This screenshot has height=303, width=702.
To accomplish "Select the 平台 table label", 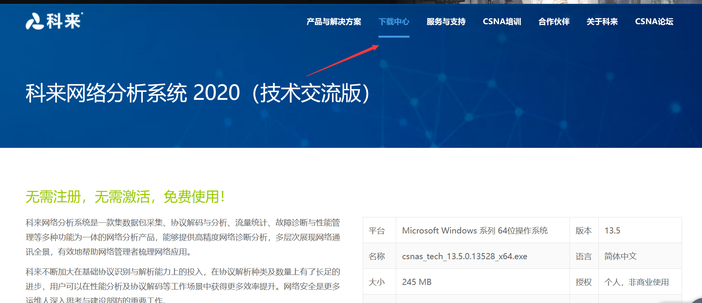I will [x=377, y=230].
